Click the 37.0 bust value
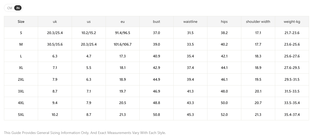Image resolution: width=313 pixels, height=140 pixels. pyautogui.click(x=156, y=33)
